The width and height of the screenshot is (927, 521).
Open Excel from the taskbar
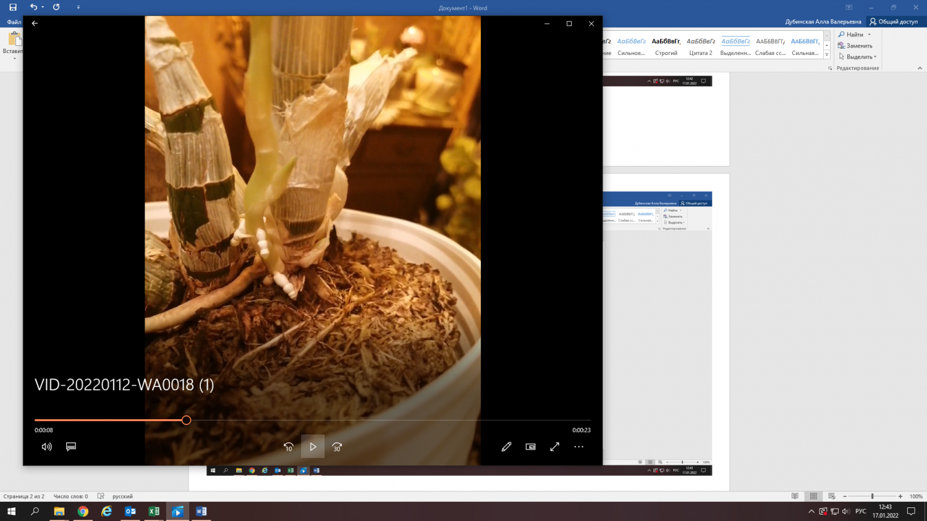point(154,511)
